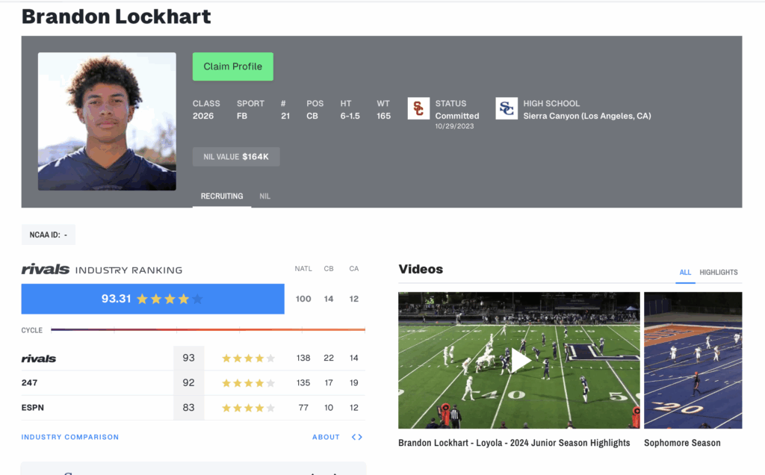Click the Cycle timeline gradient bar
This screenshot has width=765, height=475.
[x=208, y=329]
